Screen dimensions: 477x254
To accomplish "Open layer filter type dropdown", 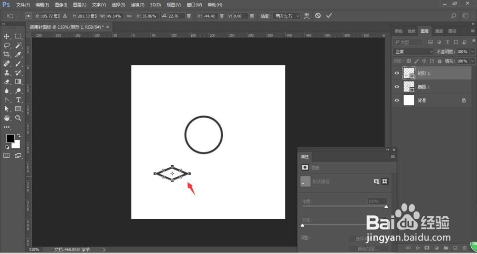I will coord(408,42).
